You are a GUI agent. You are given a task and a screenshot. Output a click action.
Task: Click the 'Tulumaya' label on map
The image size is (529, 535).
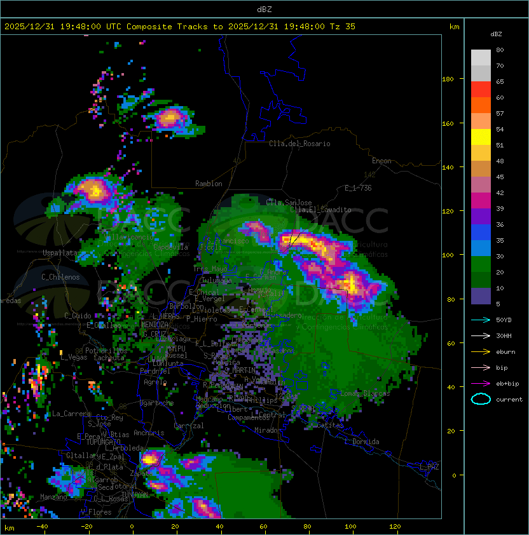tap(217, 280)
